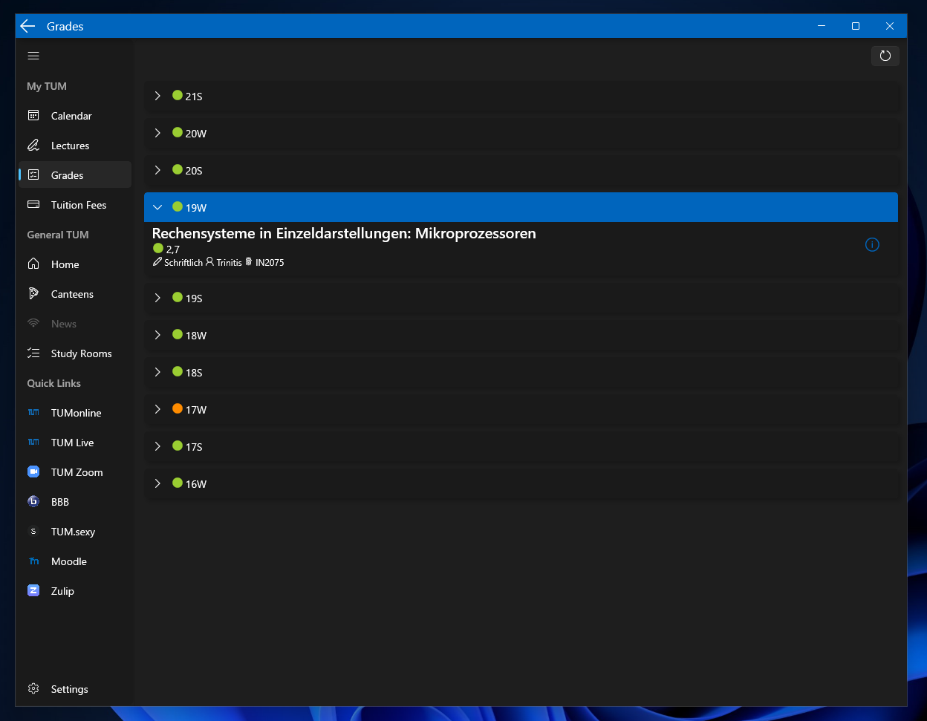Expand the 16W semester chevron

[157, 483]
